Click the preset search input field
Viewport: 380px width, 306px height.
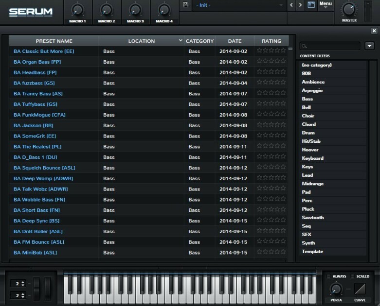click(330, 46)
